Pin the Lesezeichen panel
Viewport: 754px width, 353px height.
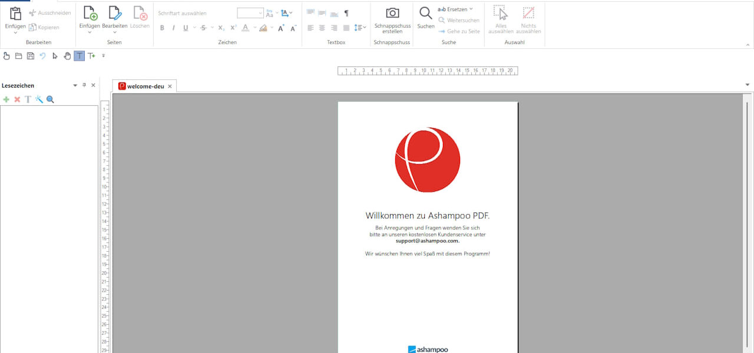(x=84, y=85)
